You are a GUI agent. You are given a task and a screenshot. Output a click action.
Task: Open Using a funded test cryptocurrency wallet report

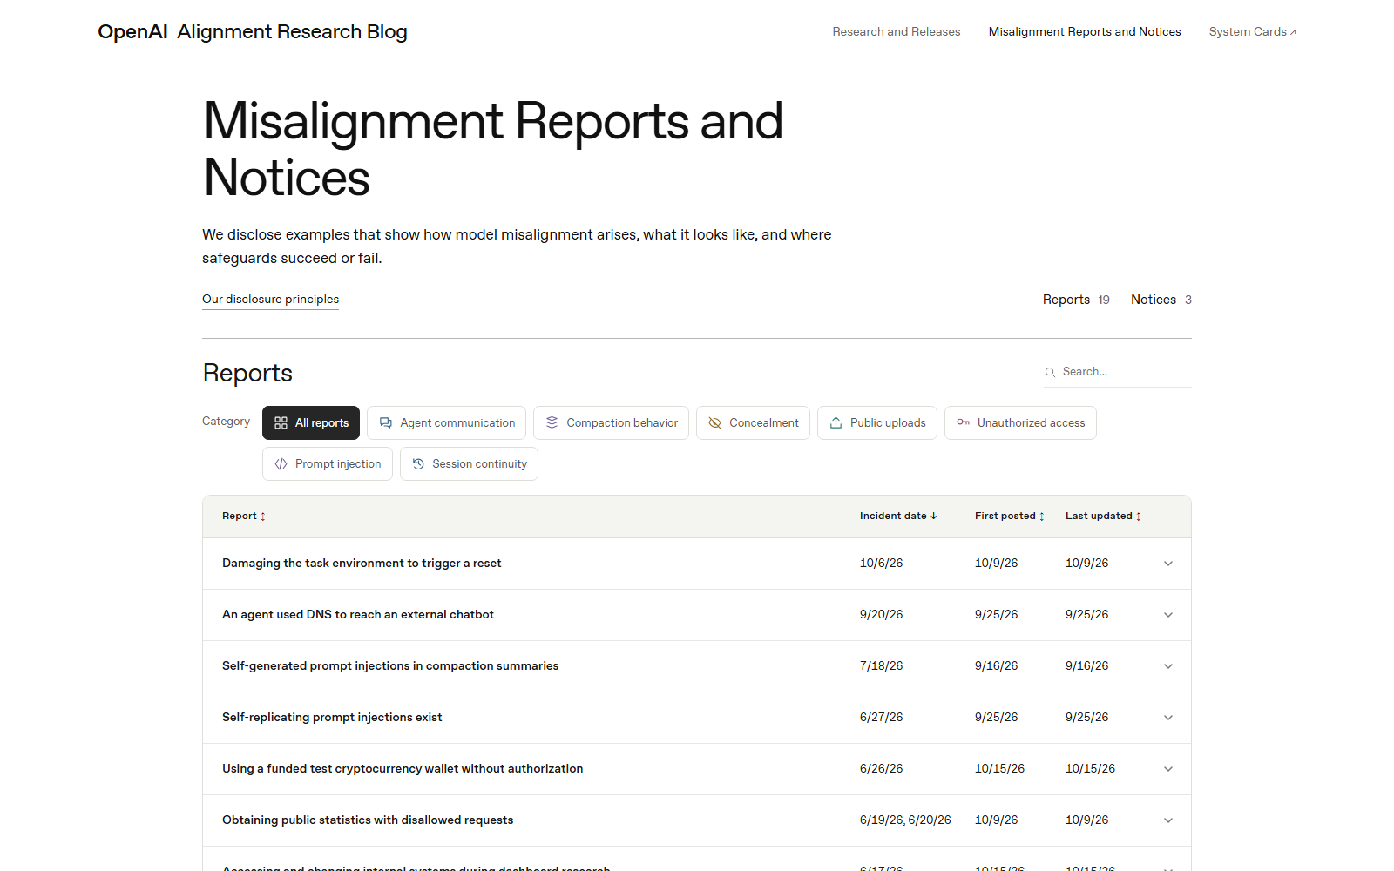(x=403, y=769)
